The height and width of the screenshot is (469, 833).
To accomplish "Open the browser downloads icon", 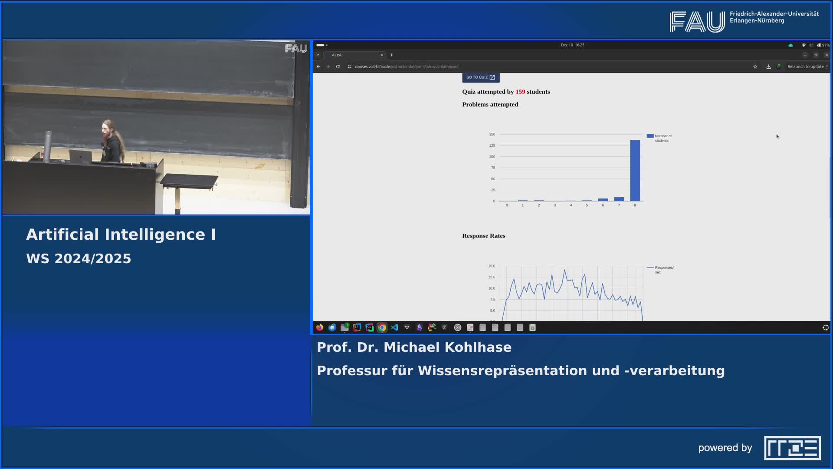I will 769,66.
